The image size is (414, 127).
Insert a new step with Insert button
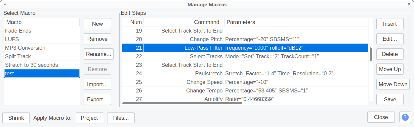390,24
